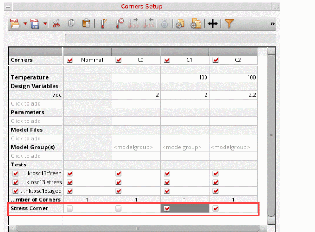Image resolution: width=315 pixels, height=232 pixels.
Task: Click the greyed-out round knob toolbar icon
Action: (x=164, y=24)
